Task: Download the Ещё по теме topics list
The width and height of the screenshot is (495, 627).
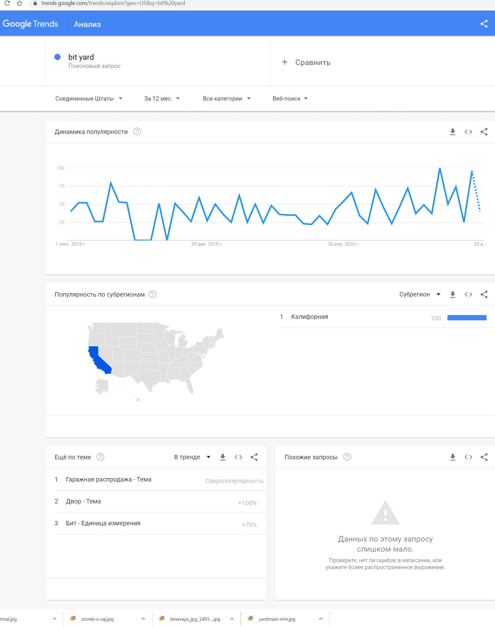Action: click(x=223, y=457)
